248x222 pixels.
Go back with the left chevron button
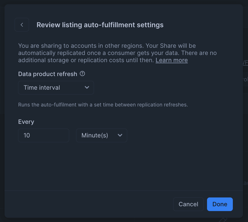[x=22, y=25]
